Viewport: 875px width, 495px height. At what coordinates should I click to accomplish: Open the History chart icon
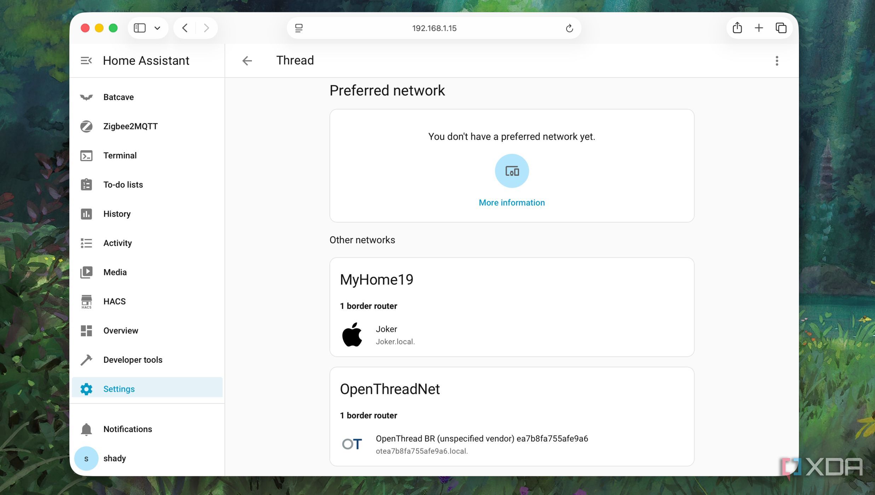[86, 214]
